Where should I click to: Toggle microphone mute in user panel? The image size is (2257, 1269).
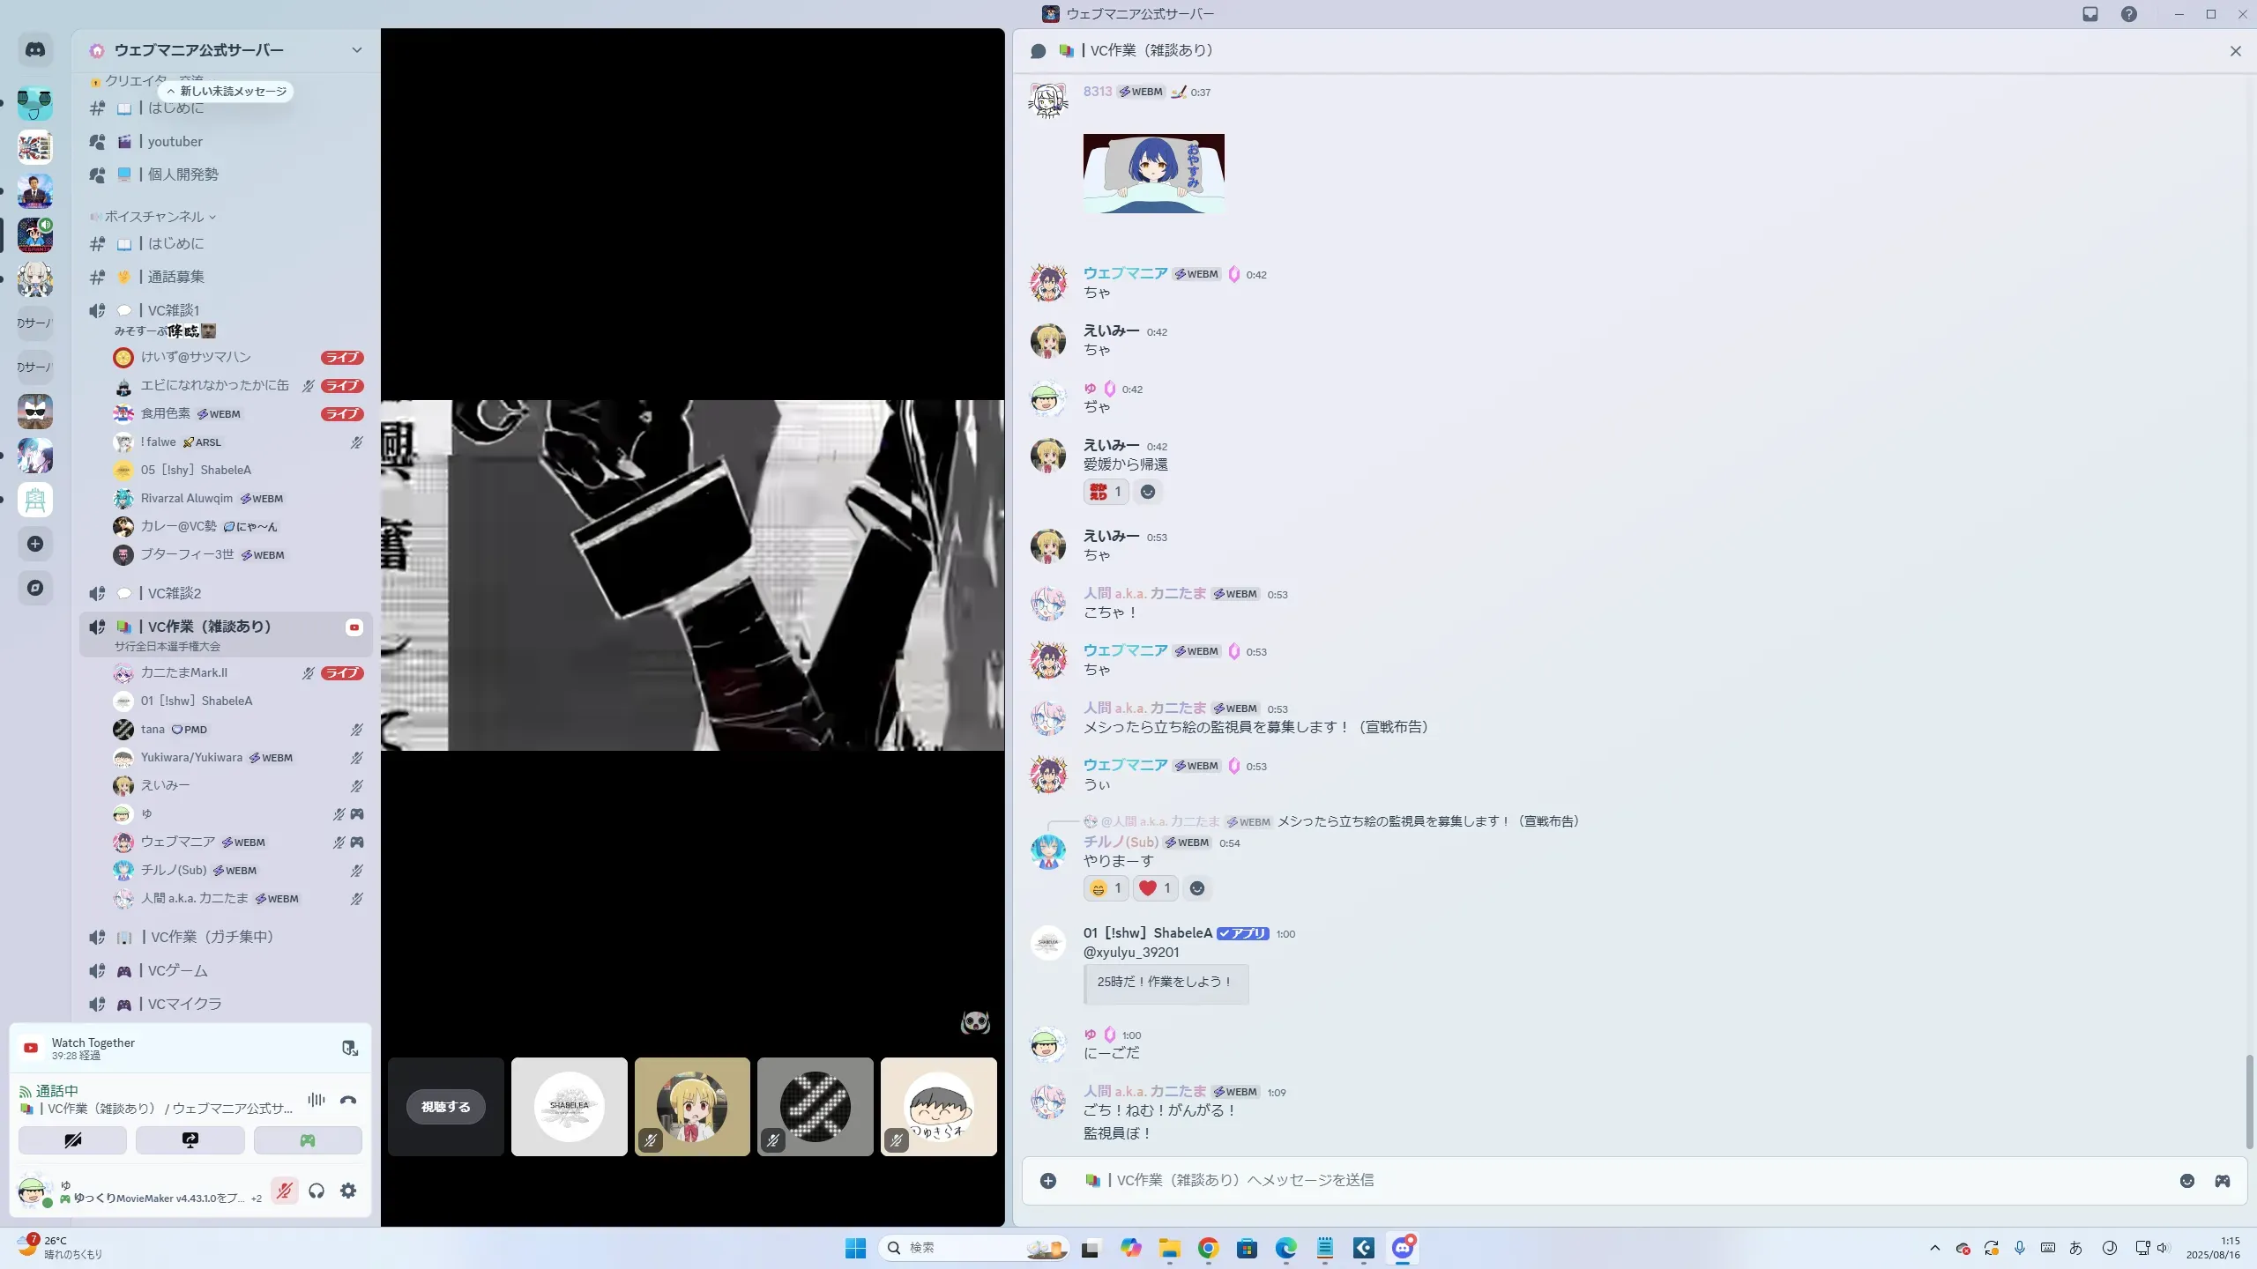click(284, 1191)
